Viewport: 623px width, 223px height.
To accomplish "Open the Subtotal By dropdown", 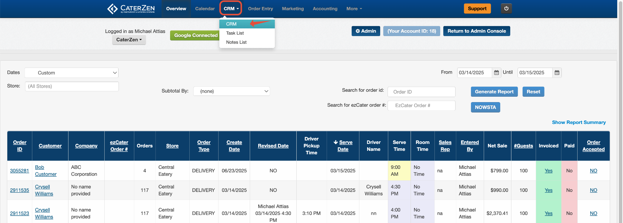I will [232, 91].
